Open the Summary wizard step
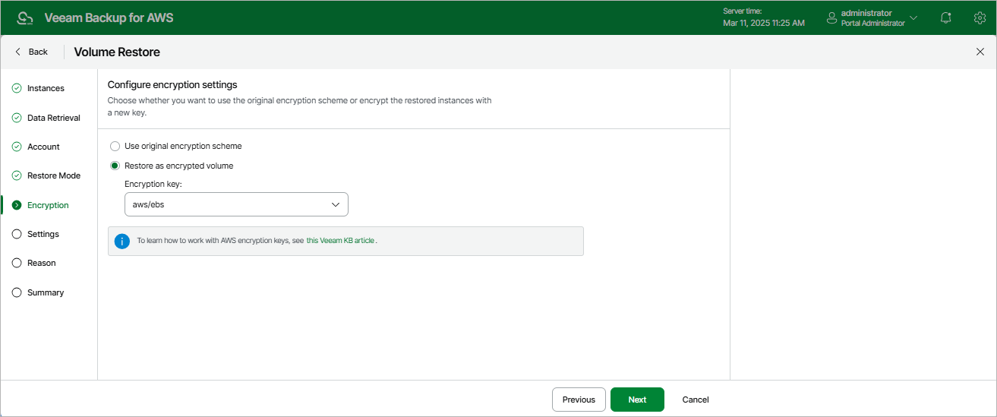Image resolution: width=997 pixels, height=417 pixels. coord(46,292)
